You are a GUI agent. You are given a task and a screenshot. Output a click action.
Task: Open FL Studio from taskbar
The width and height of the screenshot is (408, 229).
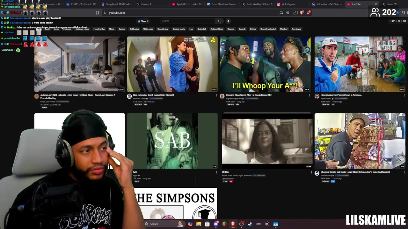[x=224, y=224]
